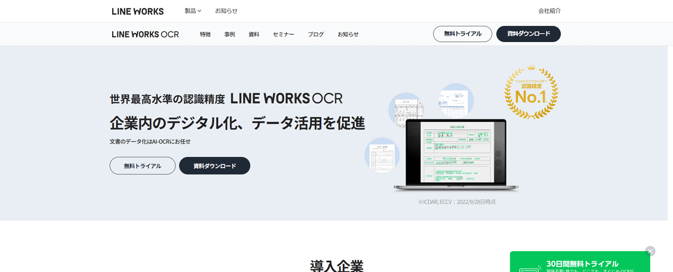
Task: Open the green 30日間無料トライアル banner
Action: pos(579,264)
